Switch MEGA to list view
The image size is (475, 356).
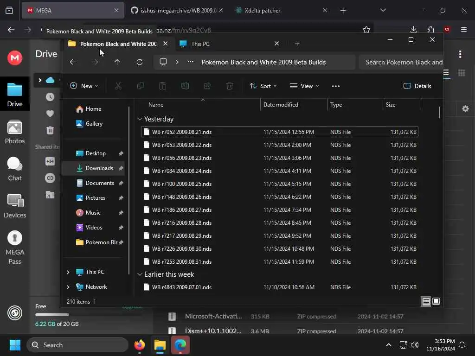coord(446,73)
